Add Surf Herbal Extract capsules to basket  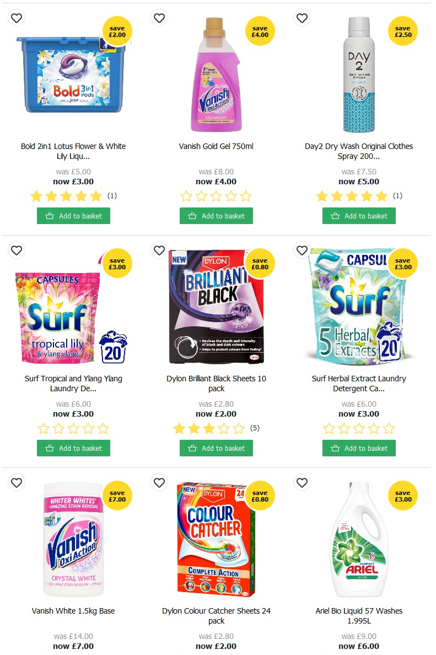[359, 448]
